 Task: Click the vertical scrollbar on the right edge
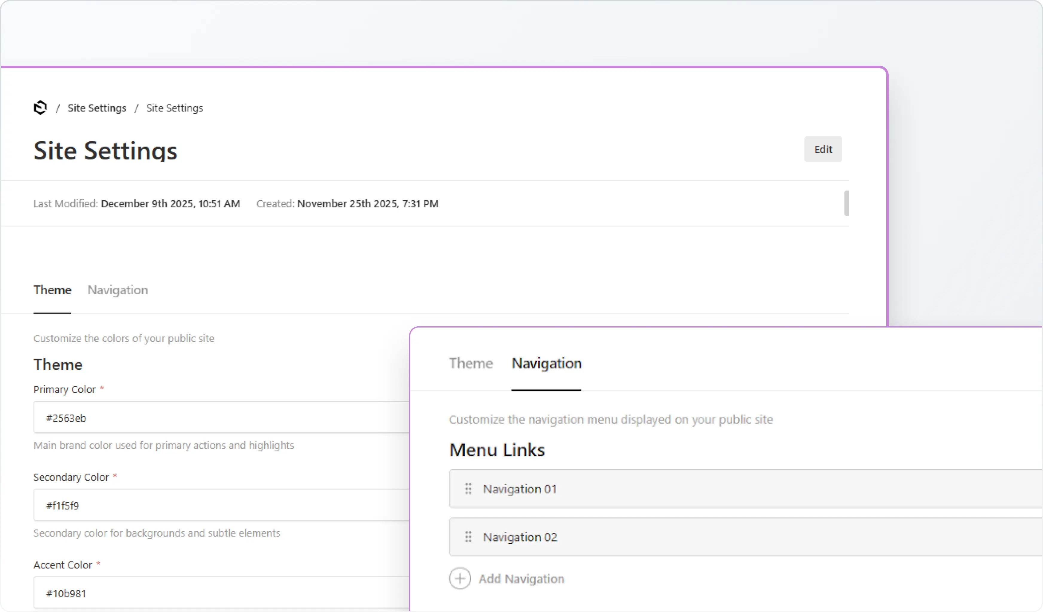tap(847, 203)
